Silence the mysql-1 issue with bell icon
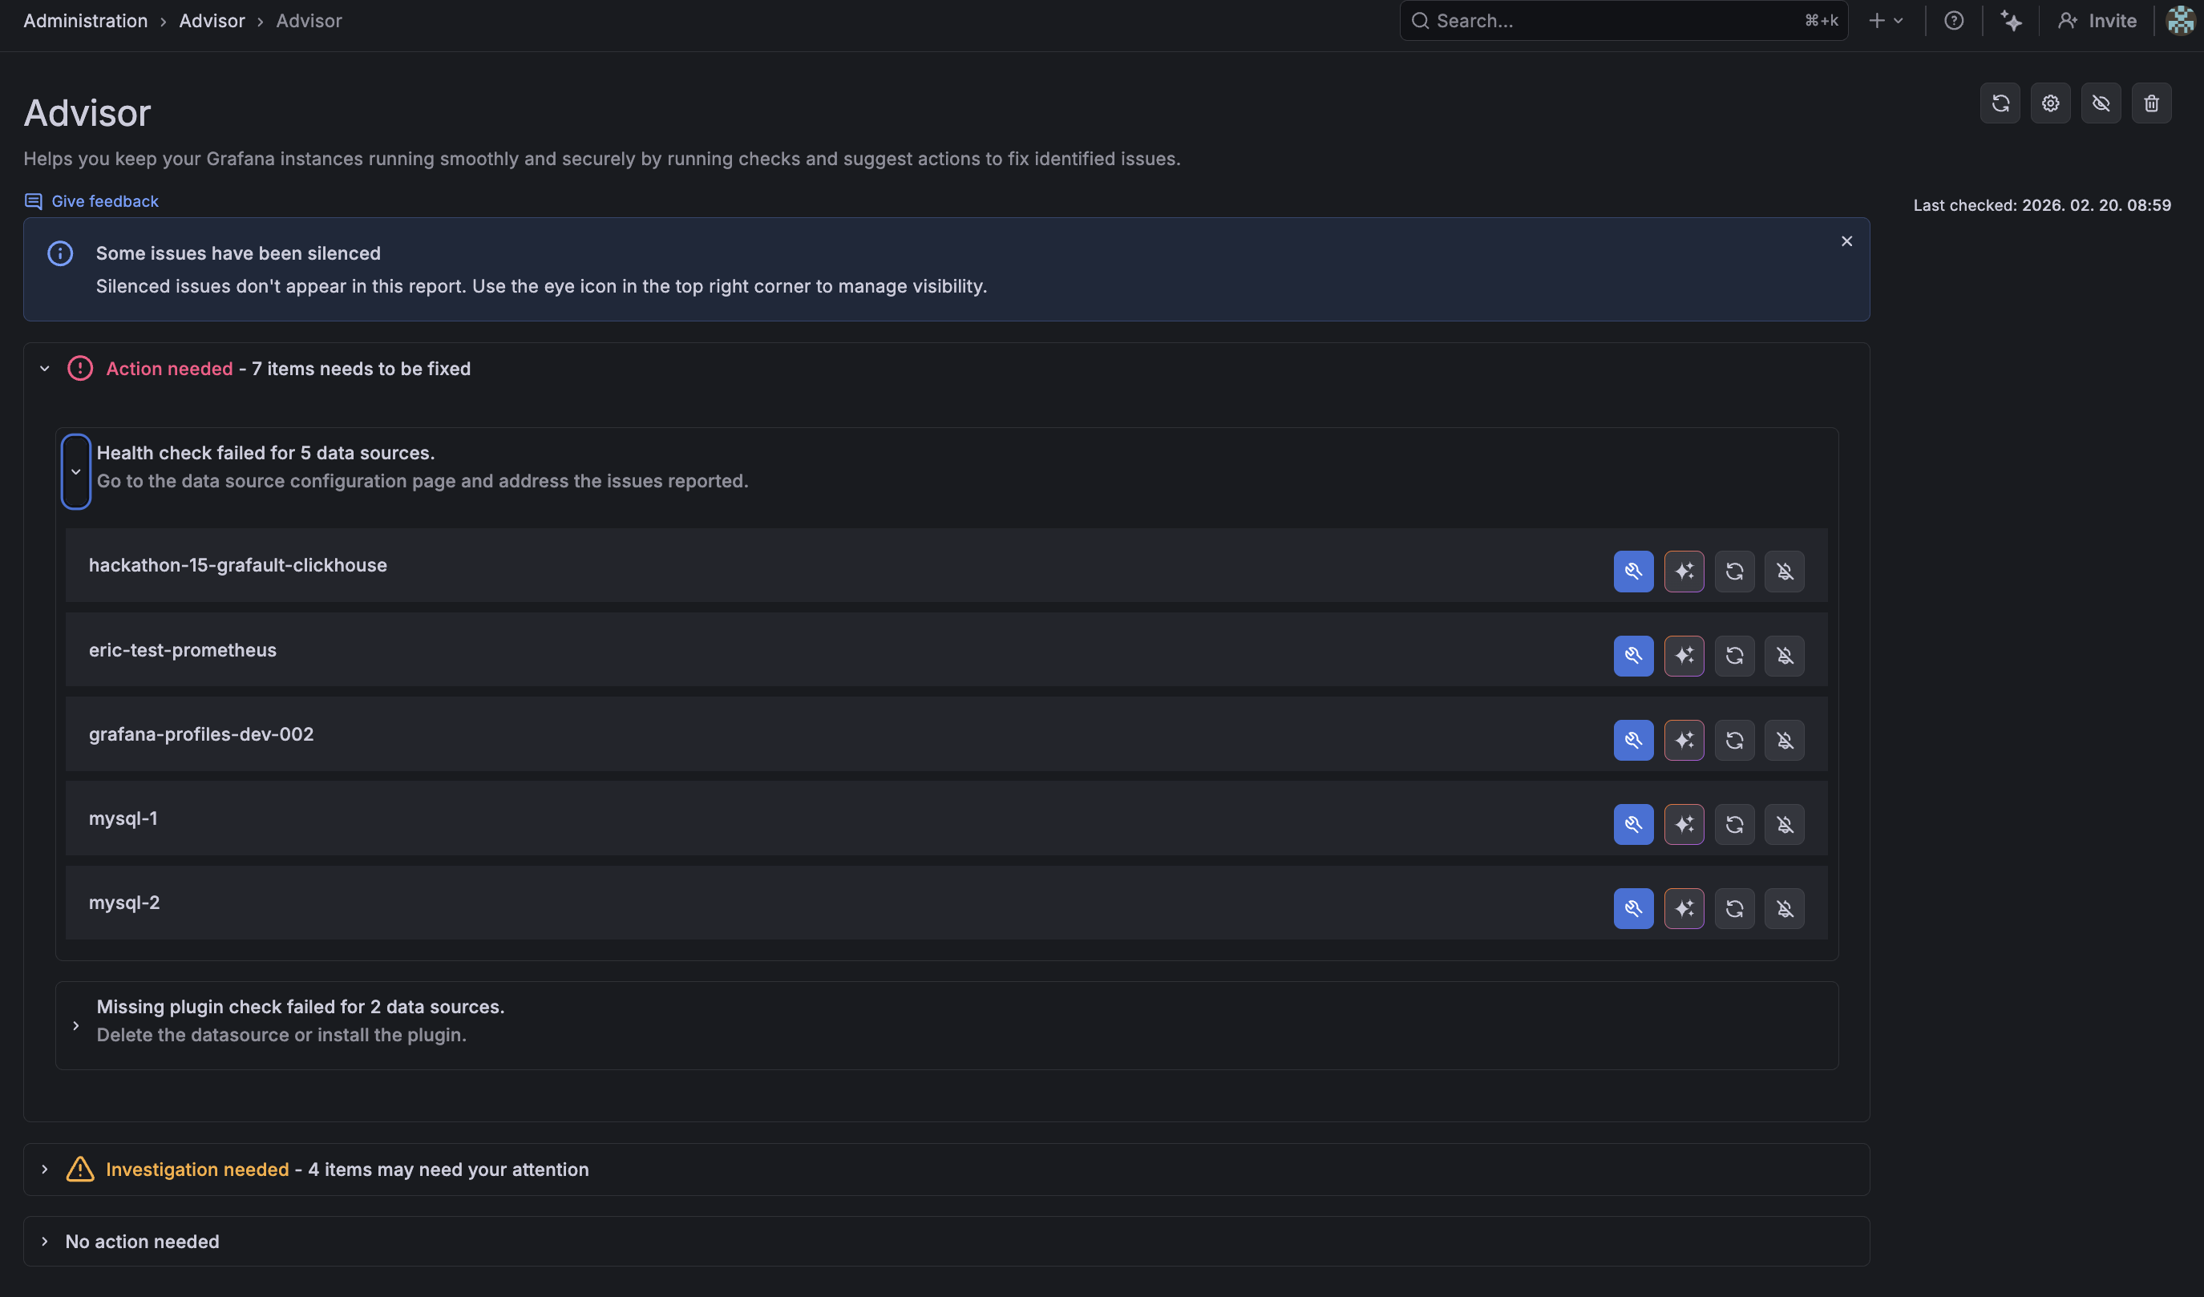The width and height of the screenshot is (2204, 1297). tap(1784, 825)
